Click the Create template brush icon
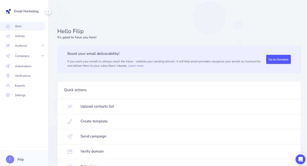This screenshot has height=166, width=307. (70, 122)
